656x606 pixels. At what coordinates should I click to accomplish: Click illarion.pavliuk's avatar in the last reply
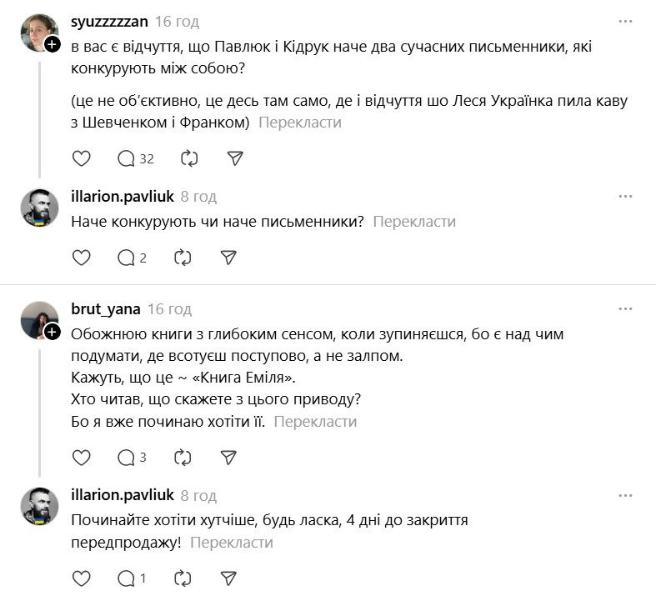coord(39,505)
